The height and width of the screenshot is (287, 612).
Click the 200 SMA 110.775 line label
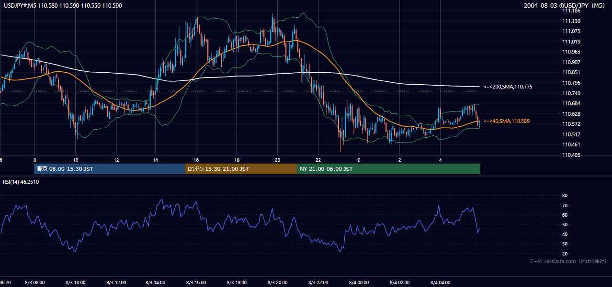coord(508,87)
